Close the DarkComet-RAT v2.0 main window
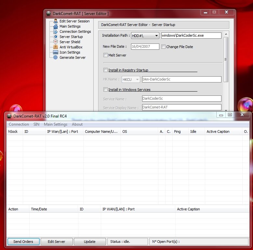Viewport: 253px width, 250px height. 242,115
